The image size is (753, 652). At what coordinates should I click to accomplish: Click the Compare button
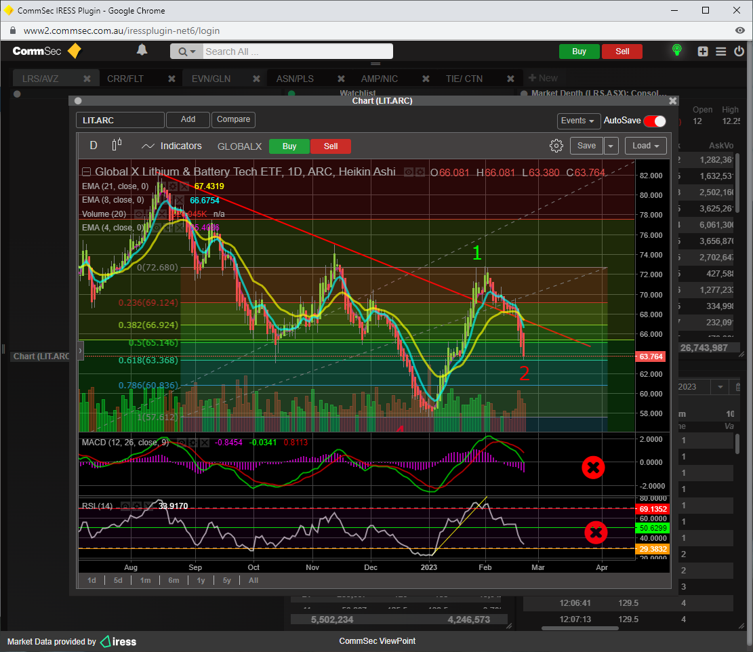(233, 119)
